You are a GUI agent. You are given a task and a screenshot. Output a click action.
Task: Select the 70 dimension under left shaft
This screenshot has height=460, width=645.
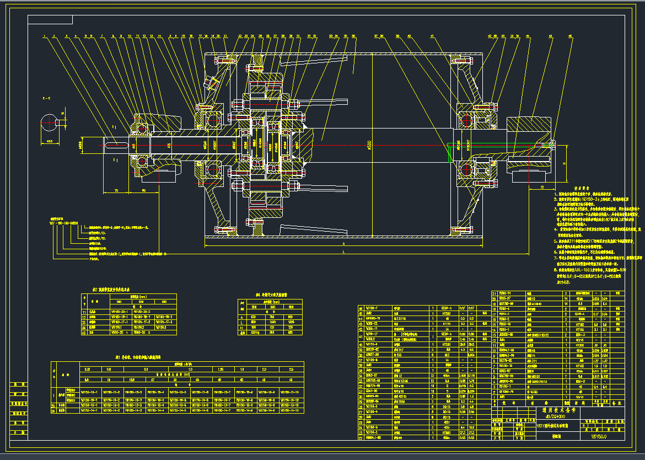point(116,190)
